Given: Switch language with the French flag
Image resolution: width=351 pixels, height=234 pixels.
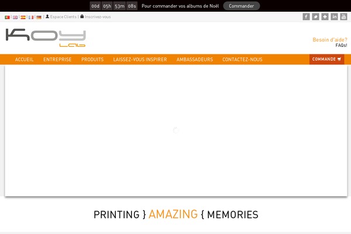Looking at the screenshot, I should pos(31,17).
